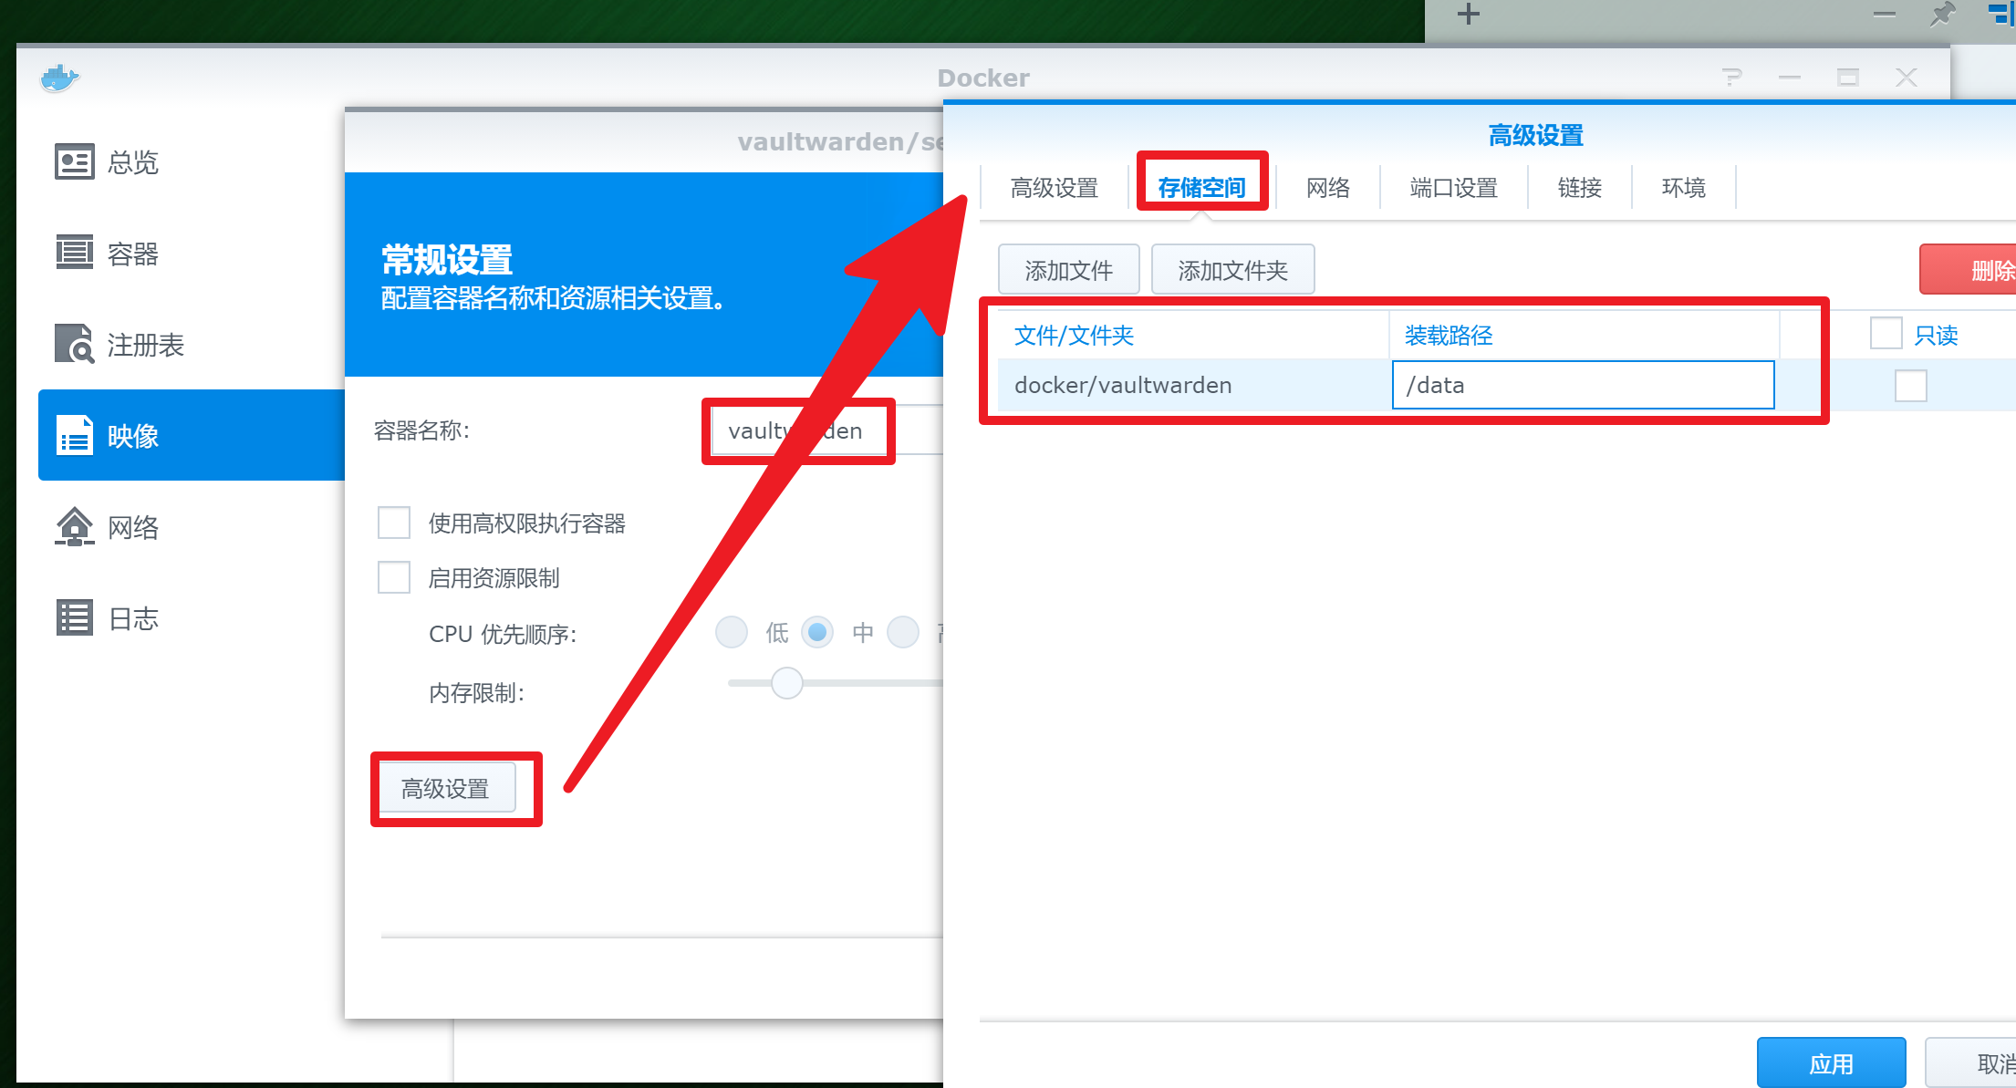Click the 取消 cancel button

tap(1972, 1062)
